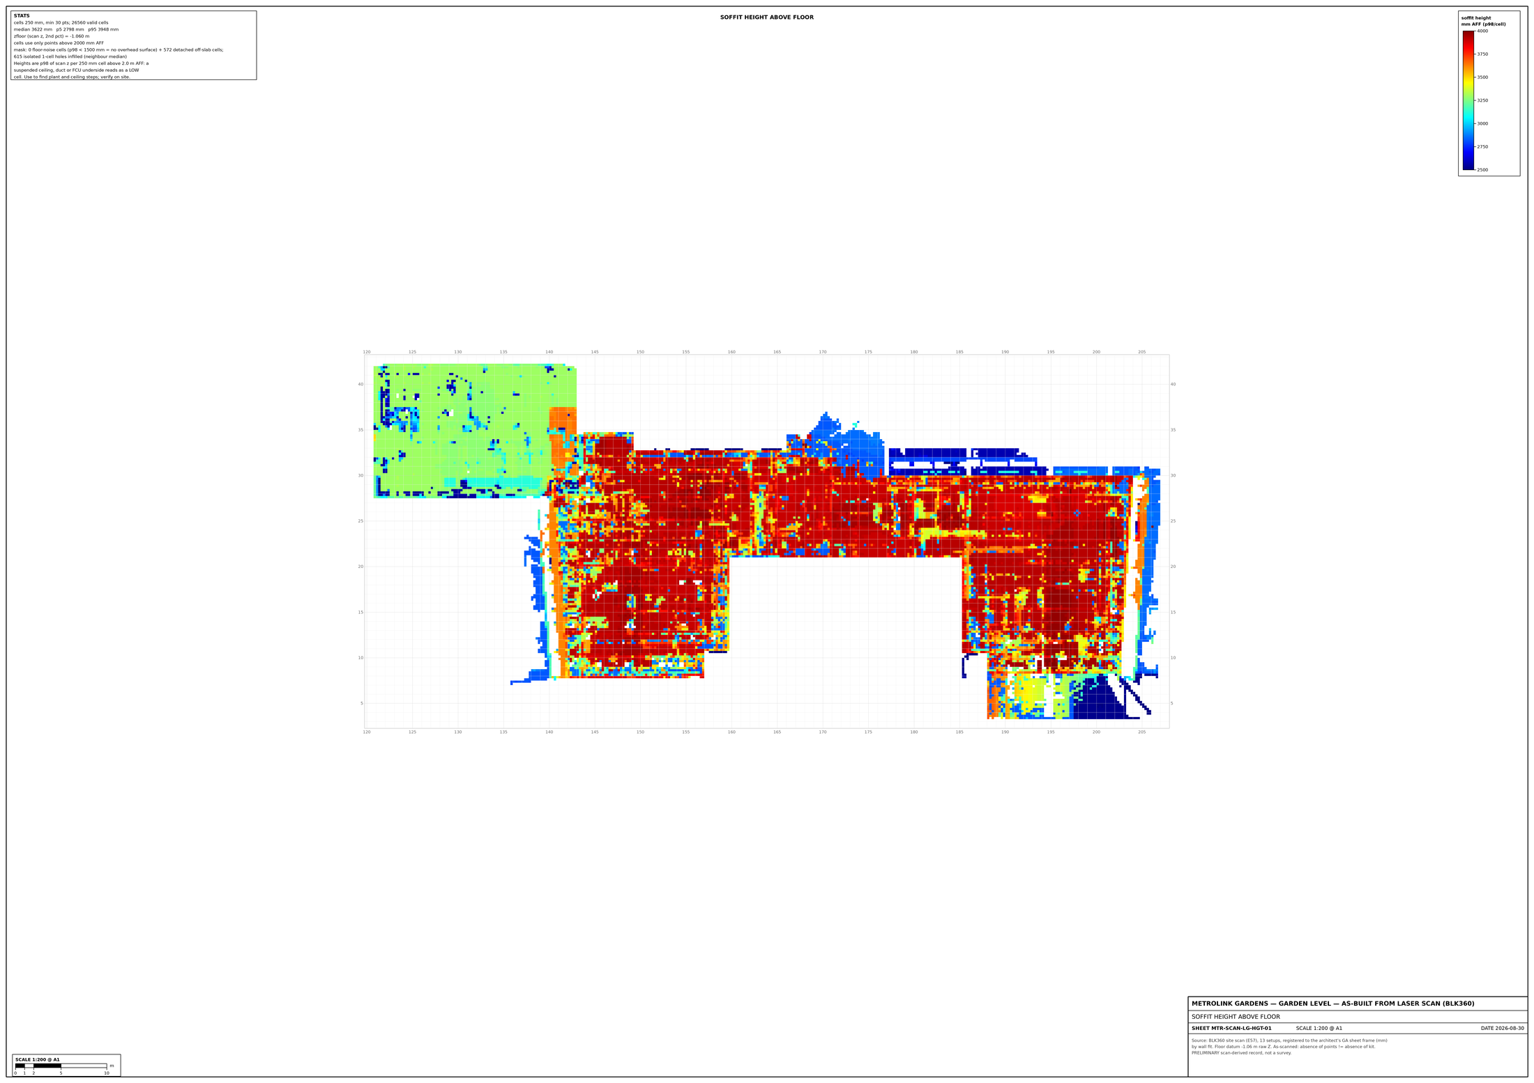
Task: Click 'SOFFIT HEIGHT ABOVE FLOOR' in the title block
Action: pos(1236,1017)
